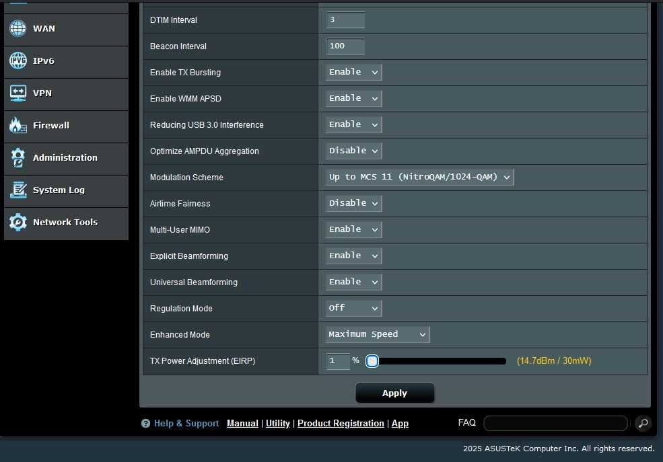Click the System Log notepad icon

(18, 190)
